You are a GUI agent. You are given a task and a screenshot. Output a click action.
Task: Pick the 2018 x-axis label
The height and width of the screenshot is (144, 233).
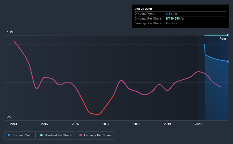(137, 124)
